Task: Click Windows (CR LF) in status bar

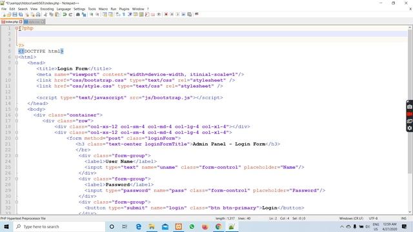Action: tap(351, 218)
